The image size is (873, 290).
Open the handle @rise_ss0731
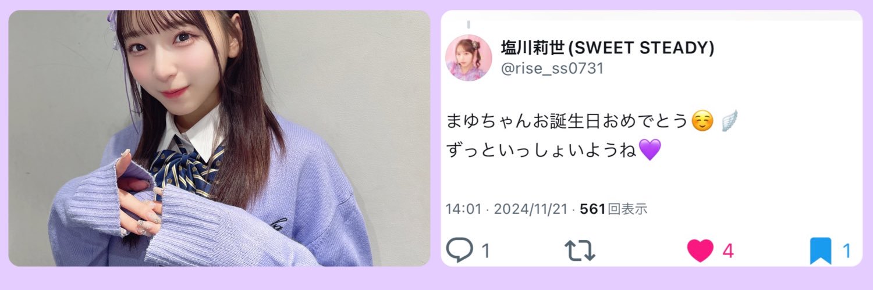point(552,69)
